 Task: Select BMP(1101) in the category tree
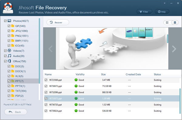[22, 41]
